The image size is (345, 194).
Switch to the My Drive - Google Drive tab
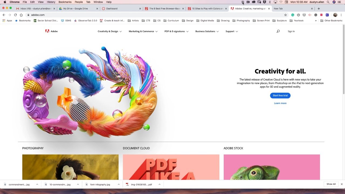pos(78,9)
